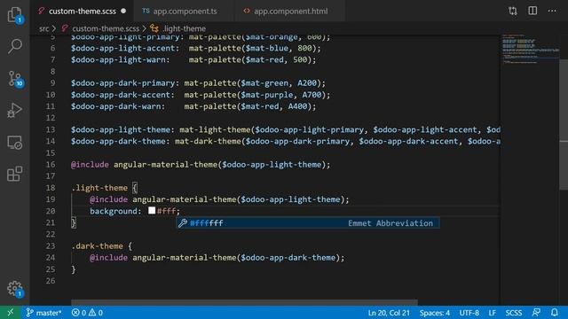Click the $odoo-app-dark-primary variable on line 9
568x319 pixels.
tap(123, 83)
